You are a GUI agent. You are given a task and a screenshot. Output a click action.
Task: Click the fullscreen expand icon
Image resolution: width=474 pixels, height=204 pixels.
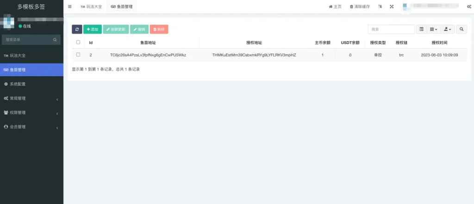(x=392, y=6)
